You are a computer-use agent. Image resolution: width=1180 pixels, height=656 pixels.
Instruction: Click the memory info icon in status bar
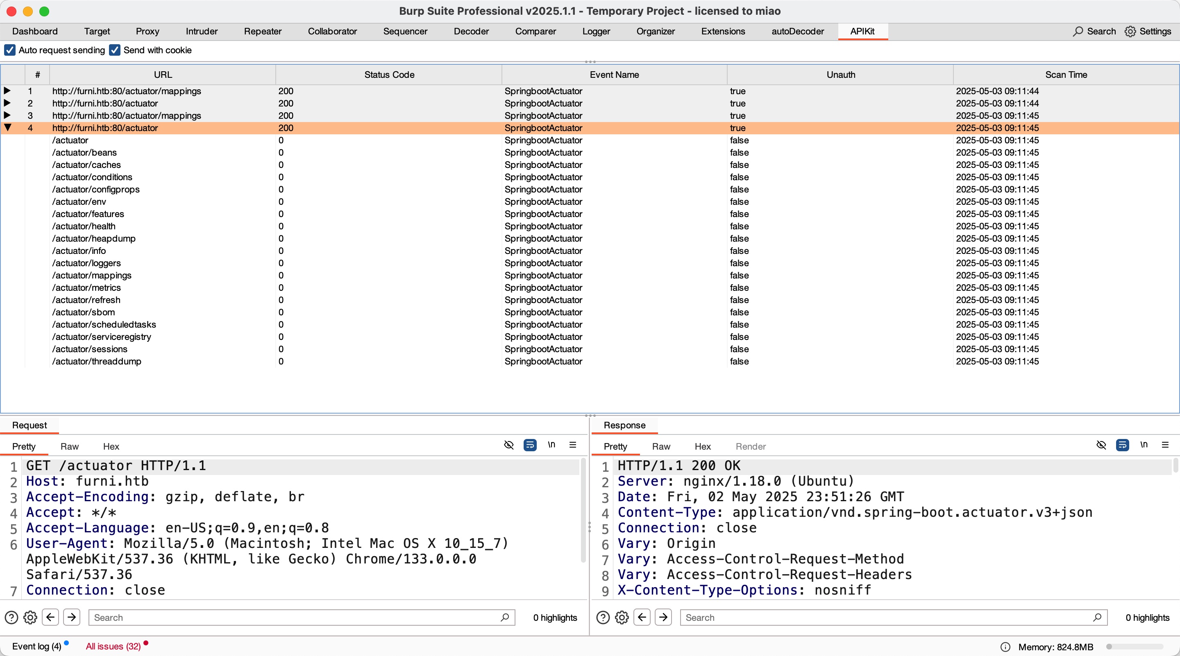click(x=1005, y=647)
